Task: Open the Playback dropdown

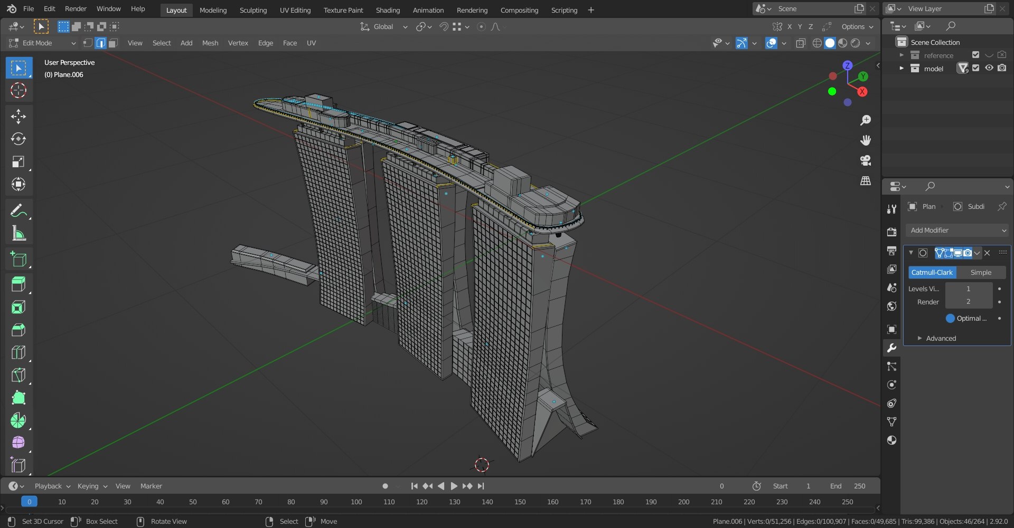Action: tap(52, 486)
